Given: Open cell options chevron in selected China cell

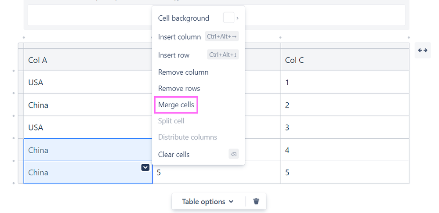Looking at the screenshot, I should [x=145, y=167].
